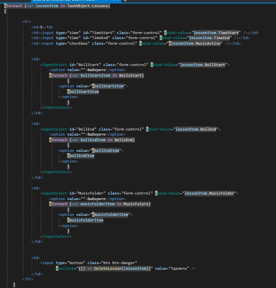This screenshot has height=288, width=276.
Task: Click the number 5 in the first td
Action: [41, 27]
